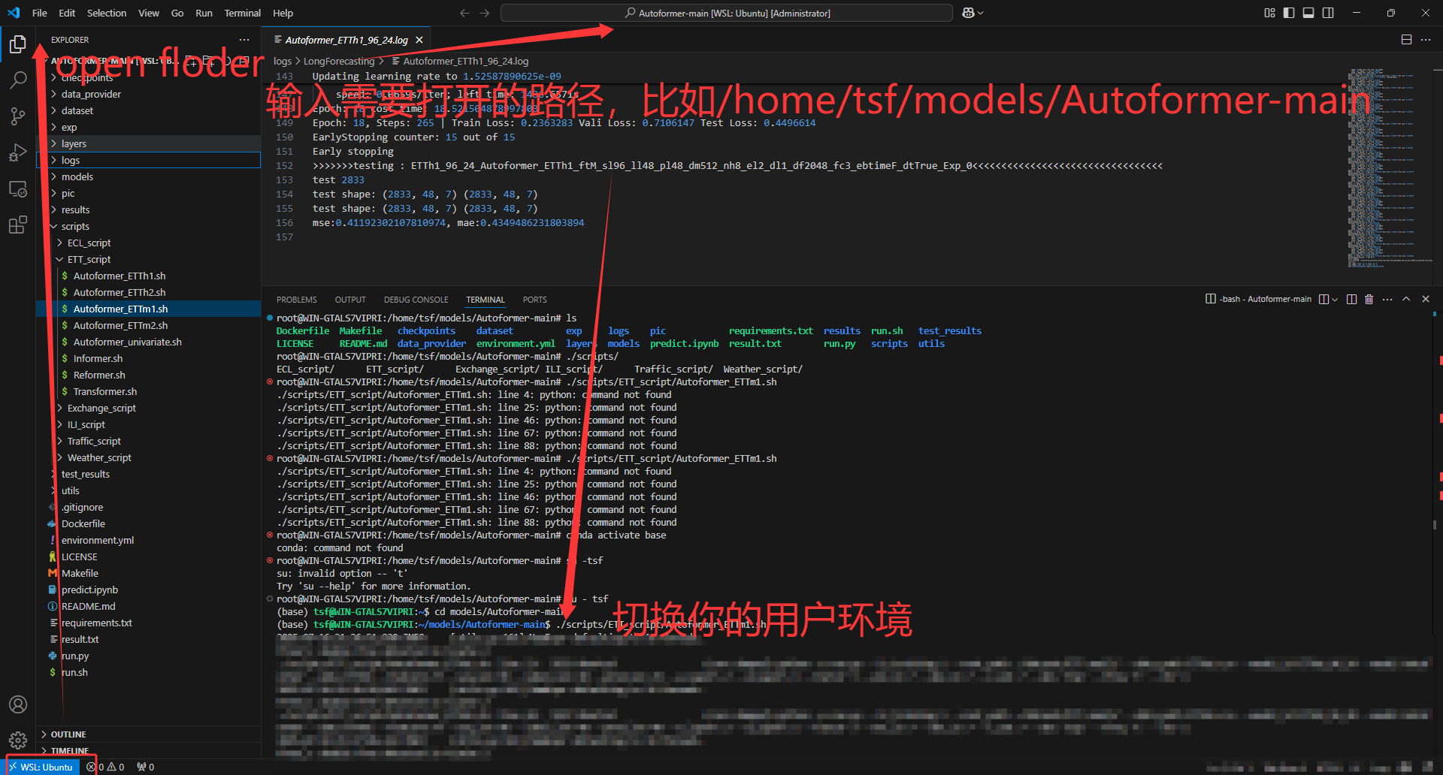Maximize the terminal panel size
This screenshot has width=1443, height=775.
[x=1406, y=299]
